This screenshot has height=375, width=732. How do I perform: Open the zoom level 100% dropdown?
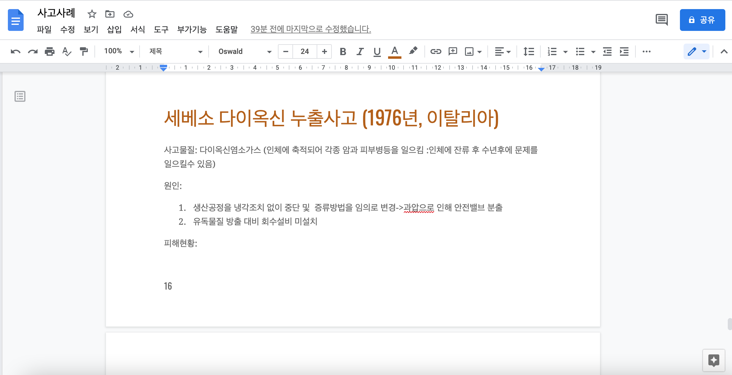tap(119, 51)
